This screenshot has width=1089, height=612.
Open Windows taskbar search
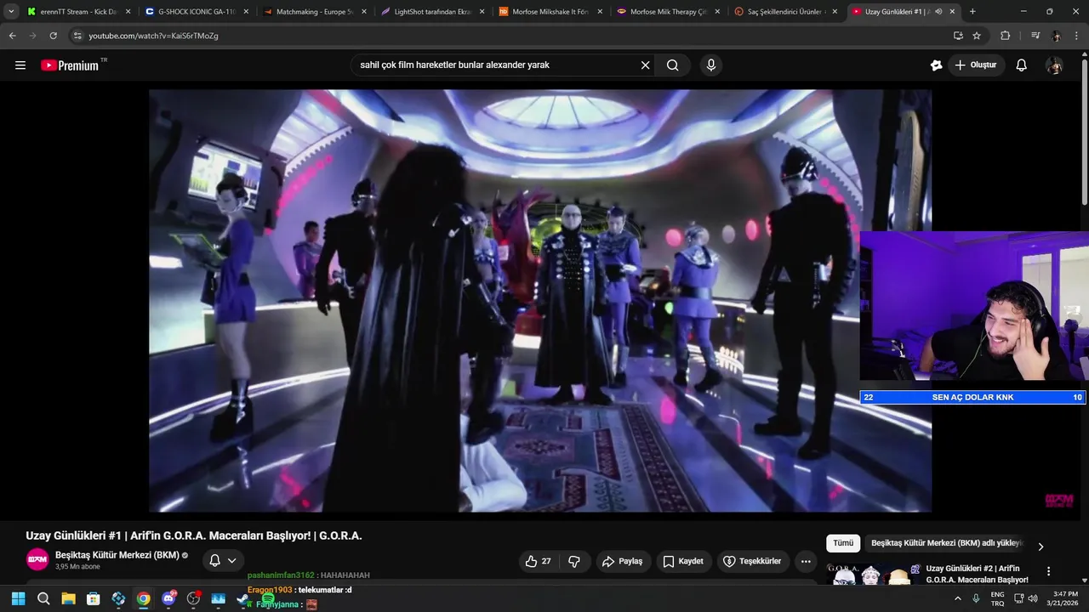click(x=43, y=598)
